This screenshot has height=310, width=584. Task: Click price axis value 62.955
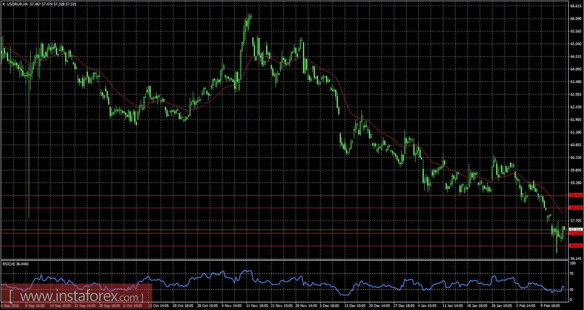pyautogui.click(x=576, y=95)
